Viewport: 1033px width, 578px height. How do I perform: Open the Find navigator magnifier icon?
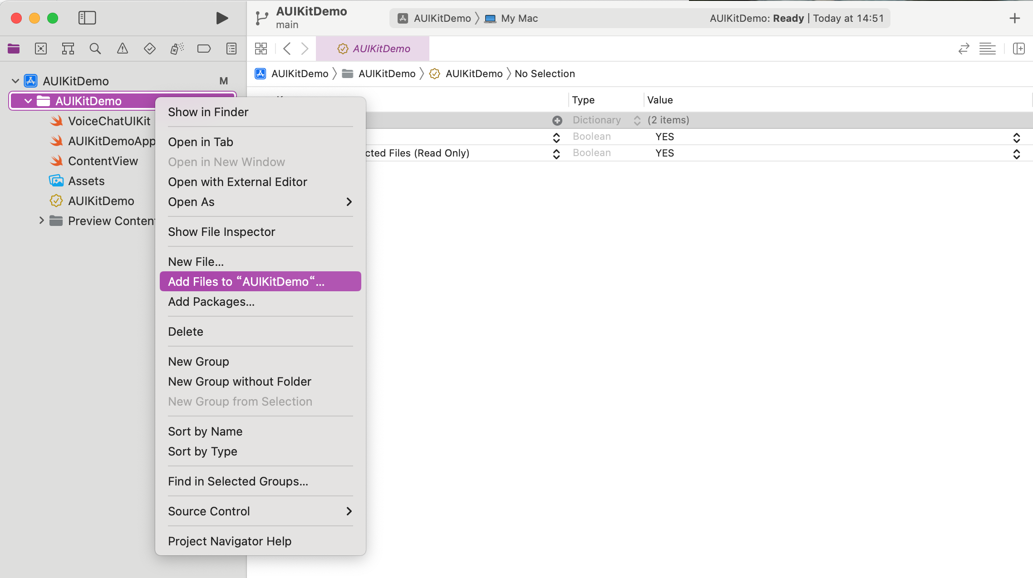[95, 49]
